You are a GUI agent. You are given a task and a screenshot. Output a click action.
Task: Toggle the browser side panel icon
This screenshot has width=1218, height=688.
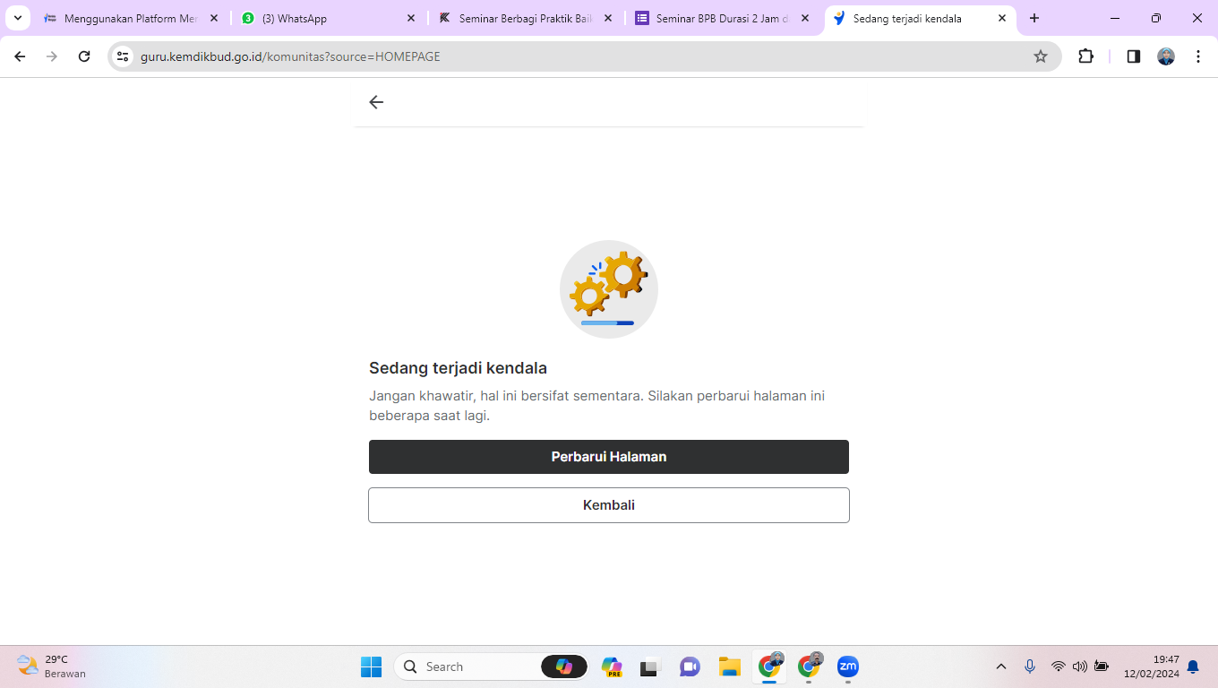point(1133,56)
